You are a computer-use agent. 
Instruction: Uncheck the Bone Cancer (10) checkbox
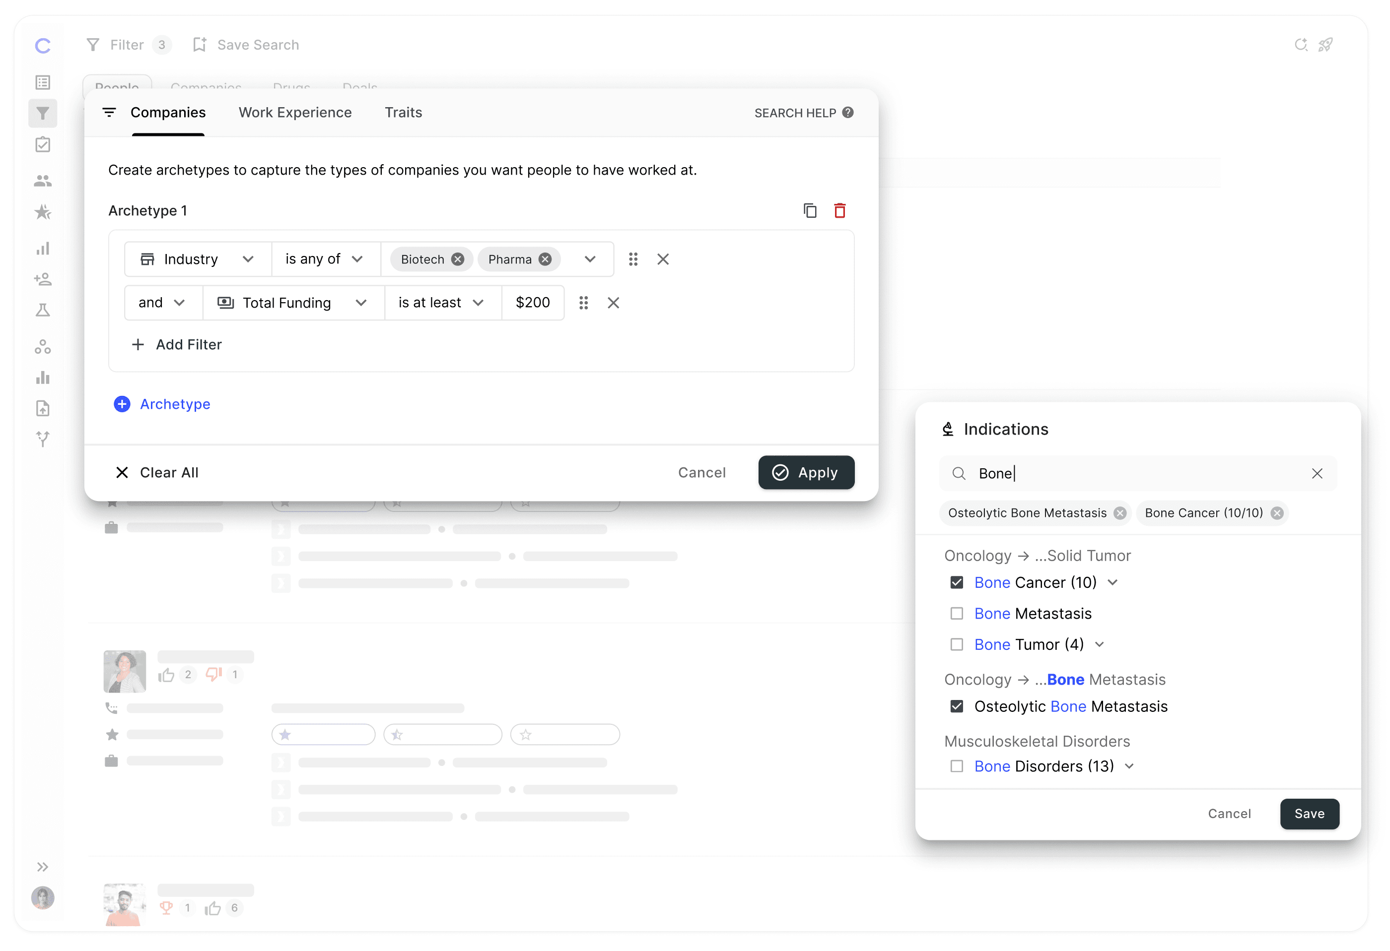point(957,582)
